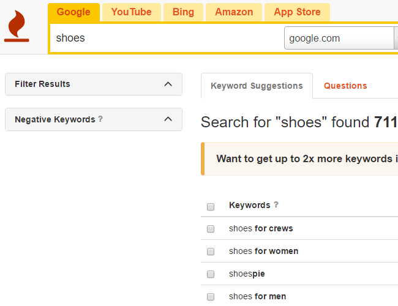Click the red flame logo
398x306 pixels.
pos(17,26)
